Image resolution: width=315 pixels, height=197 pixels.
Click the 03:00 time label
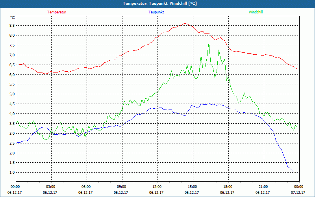pyautogui.click(x=51, y=187)
